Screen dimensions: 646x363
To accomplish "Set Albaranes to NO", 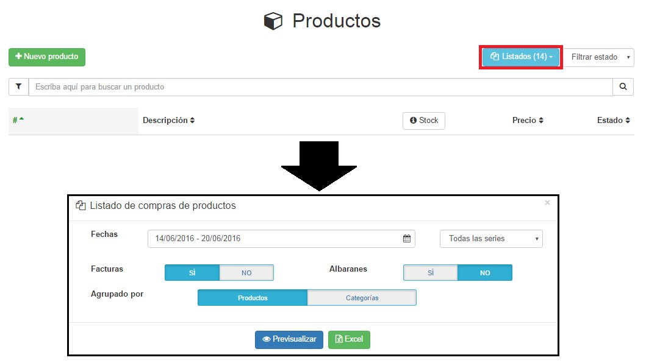I will click(485, 272).
